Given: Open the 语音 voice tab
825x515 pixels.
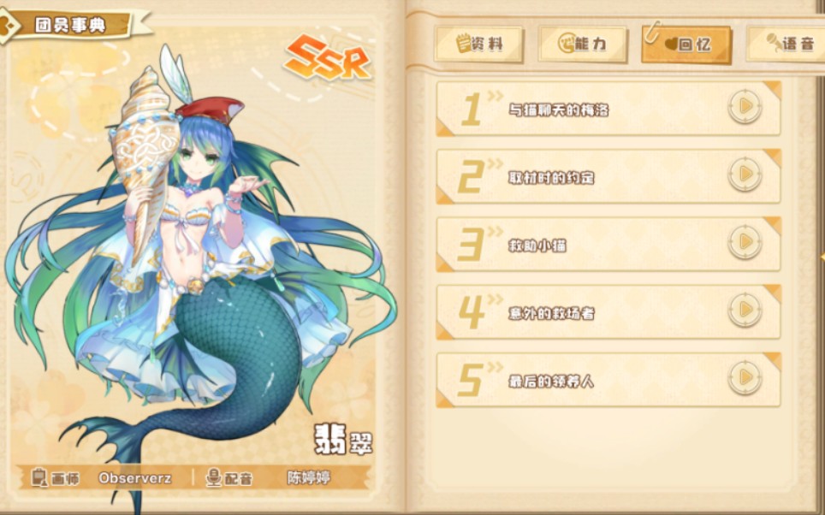Looking at the screenshot, I should (786, 44).
